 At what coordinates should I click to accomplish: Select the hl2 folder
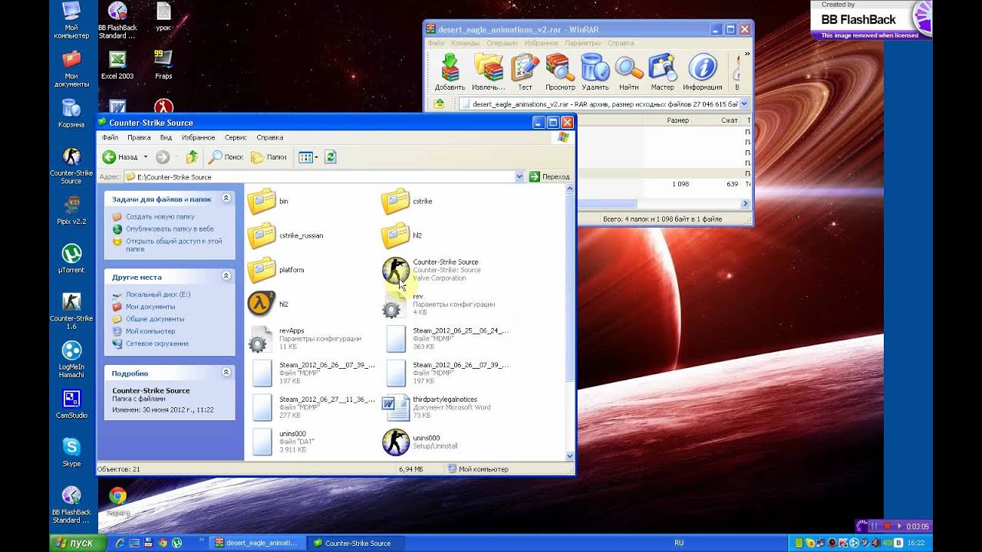point(402,235)
